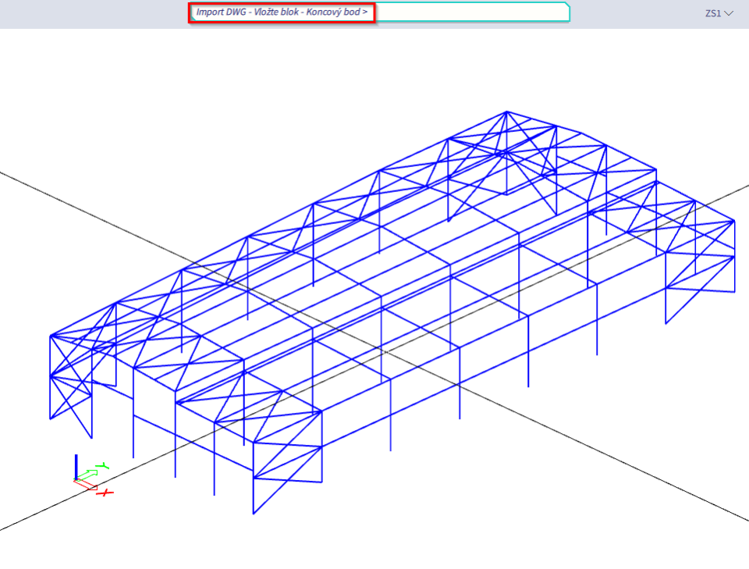
Task: Click the crossing point of the two black gridlines
Action: click(x=388, y=352)
